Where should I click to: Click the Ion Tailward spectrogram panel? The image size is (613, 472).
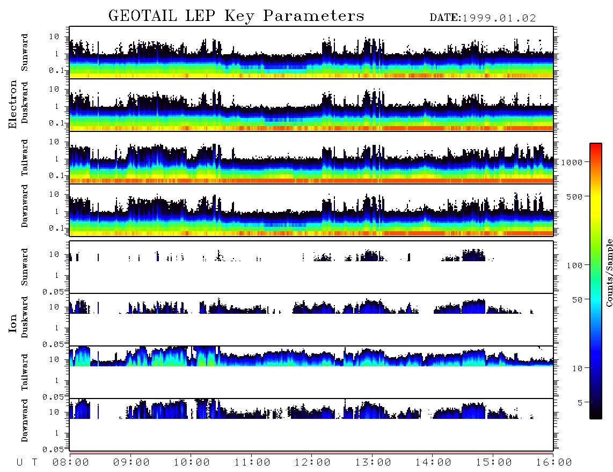pyautogui.click(x=311, y=372)
